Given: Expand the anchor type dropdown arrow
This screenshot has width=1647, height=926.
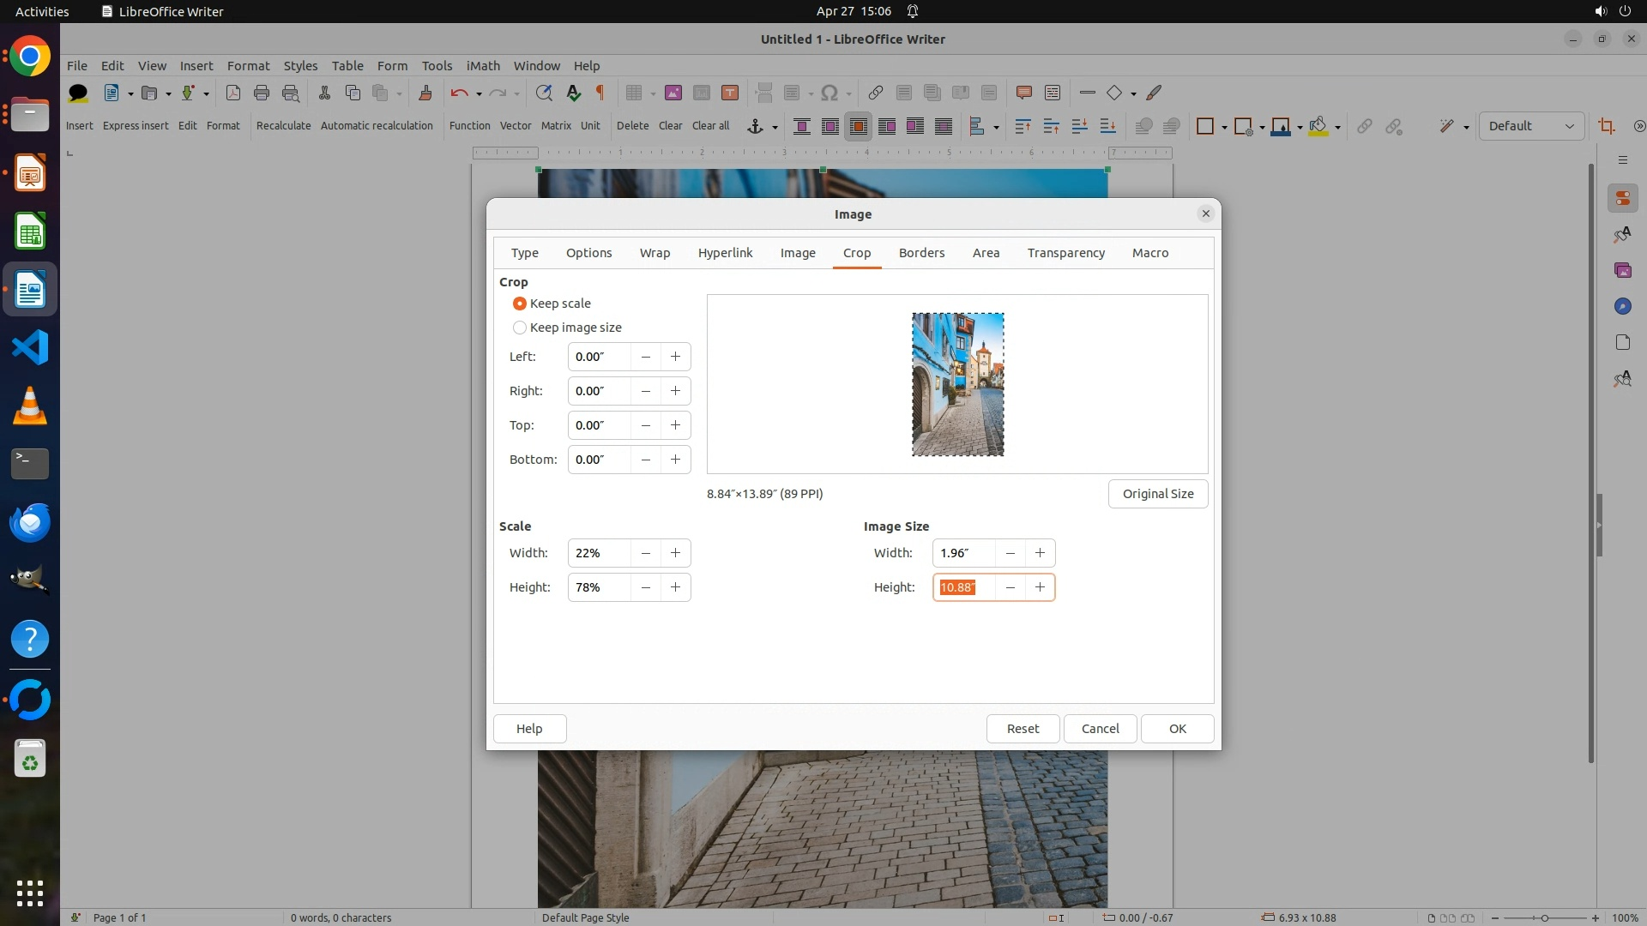Looking at the screenshot, I should pos(775,127).
